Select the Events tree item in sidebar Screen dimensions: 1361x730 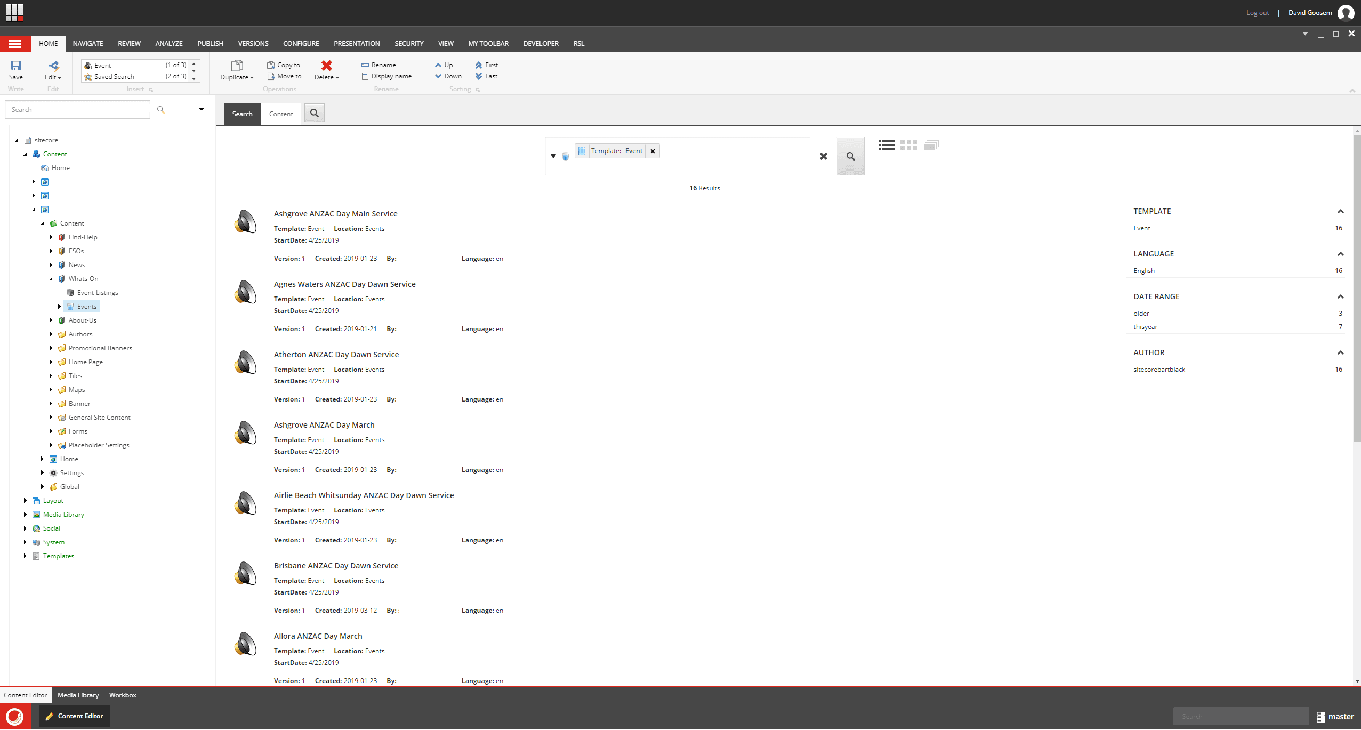click(x=86, y=306)
